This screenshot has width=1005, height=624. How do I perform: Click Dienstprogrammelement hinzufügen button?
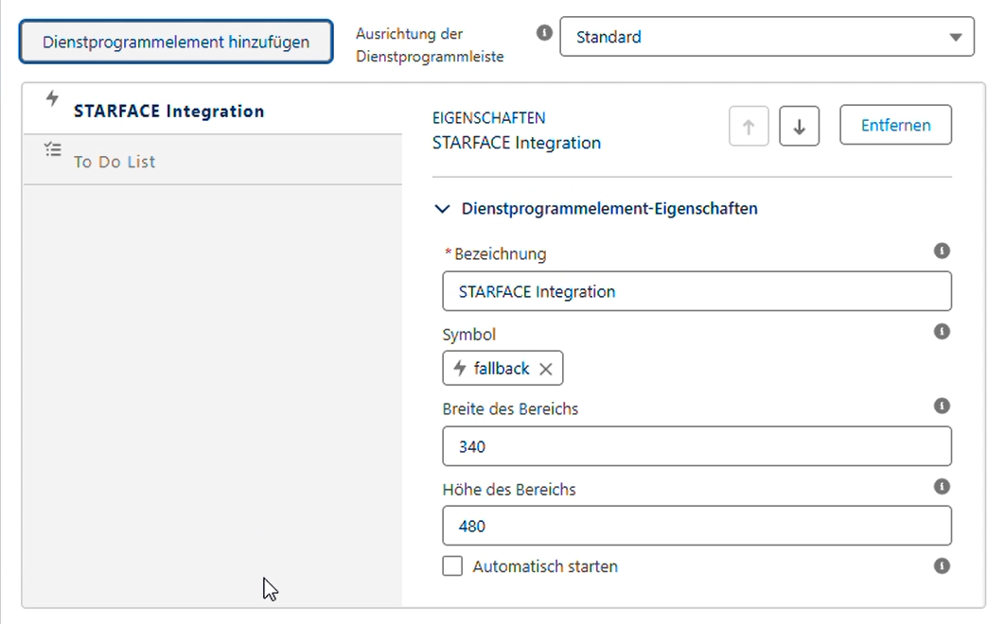pyautogui.click(x=176, y=42)
